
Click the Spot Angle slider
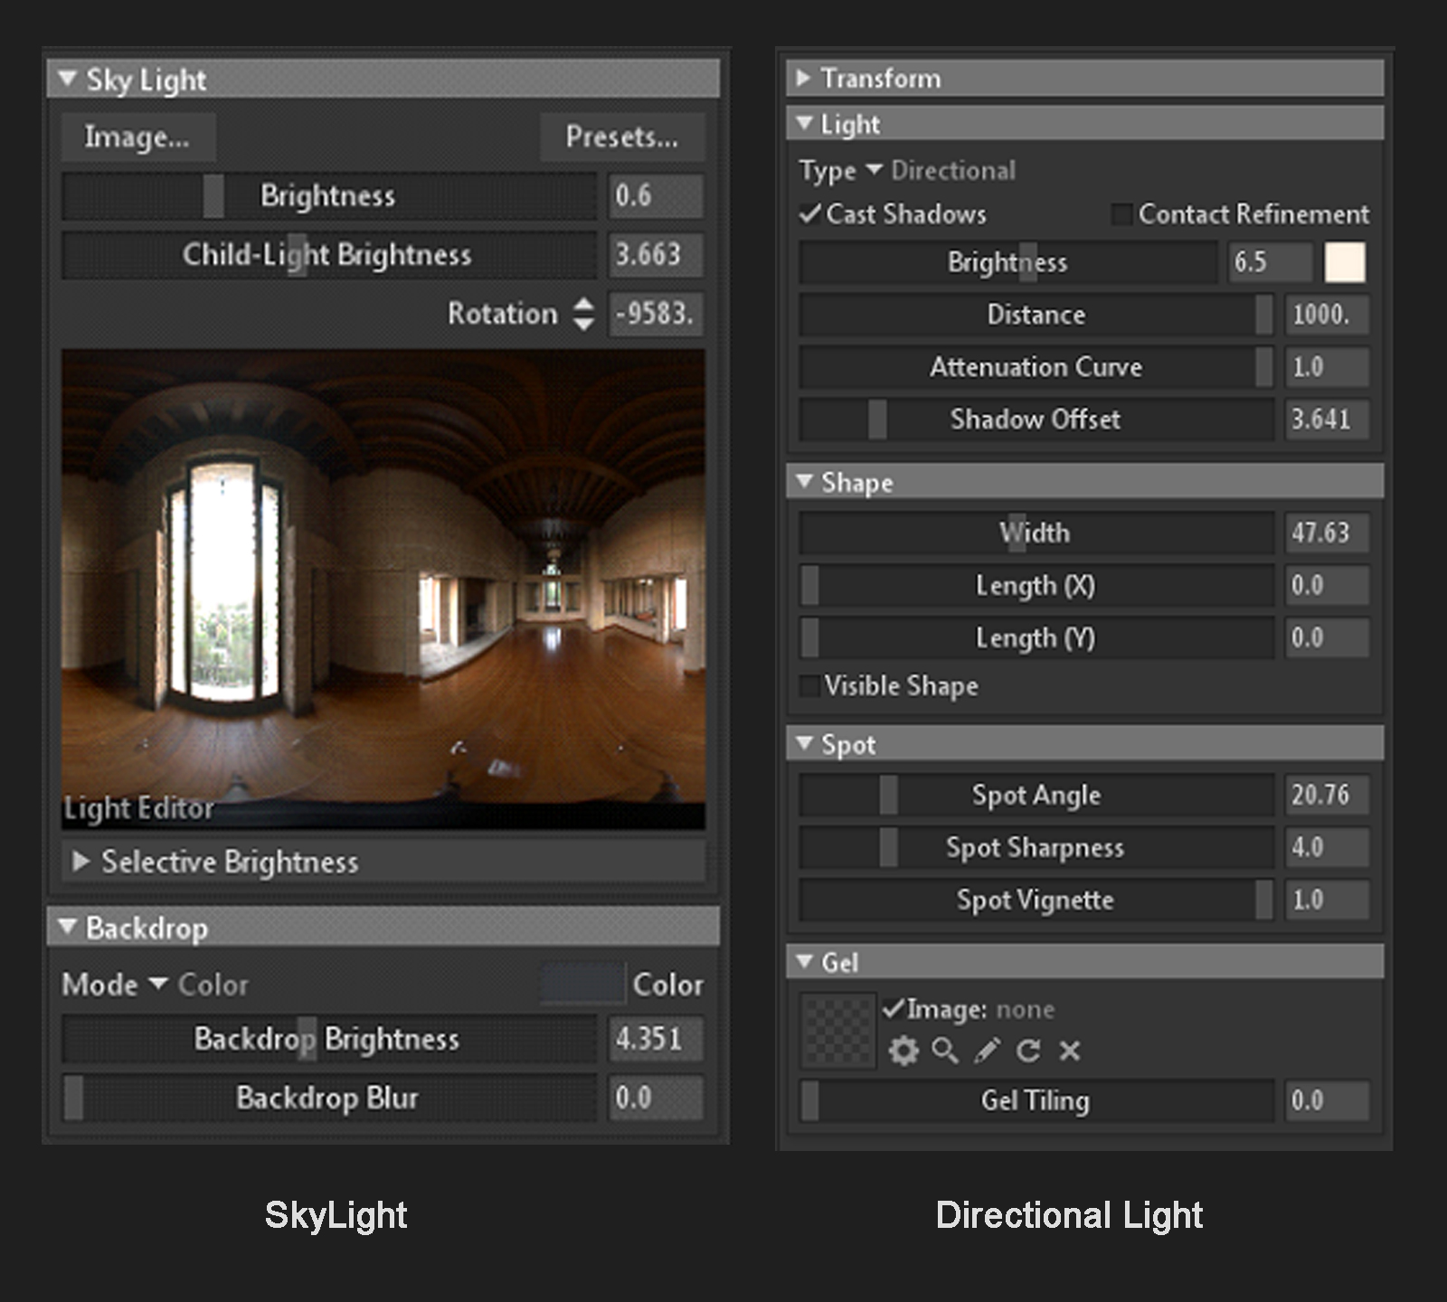point(1036,795)
